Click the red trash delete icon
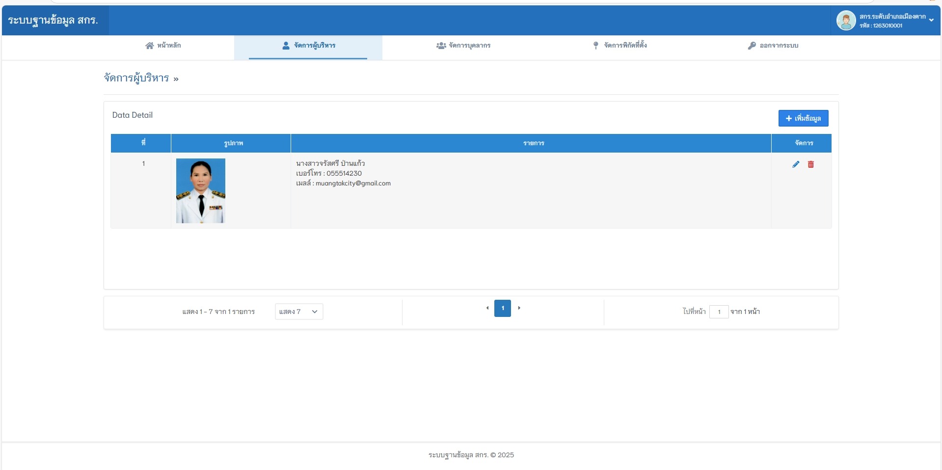Image resolution: width=942 pixels, height=470 pixels. coord(811,164)
